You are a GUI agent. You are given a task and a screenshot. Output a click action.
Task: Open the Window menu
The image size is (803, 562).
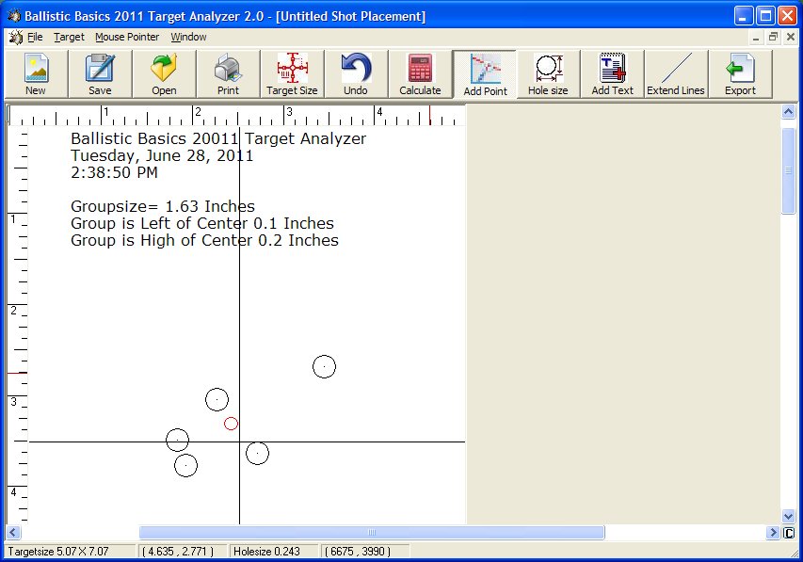pyautogui.click(x=188, y=37)
